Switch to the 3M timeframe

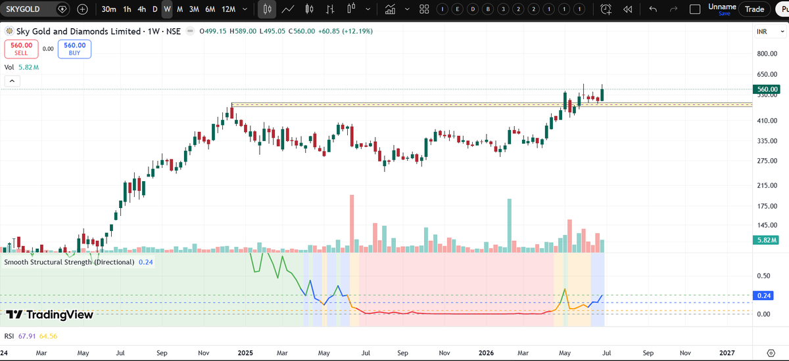(x=194, y=9)
